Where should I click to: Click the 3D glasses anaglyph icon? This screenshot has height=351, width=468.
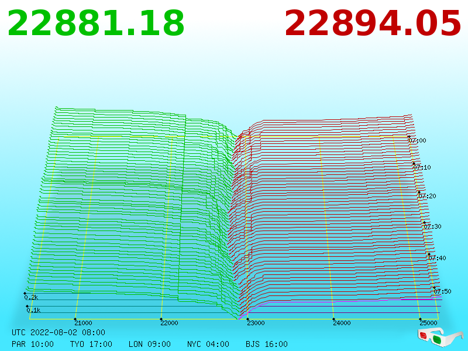point(440,337)
